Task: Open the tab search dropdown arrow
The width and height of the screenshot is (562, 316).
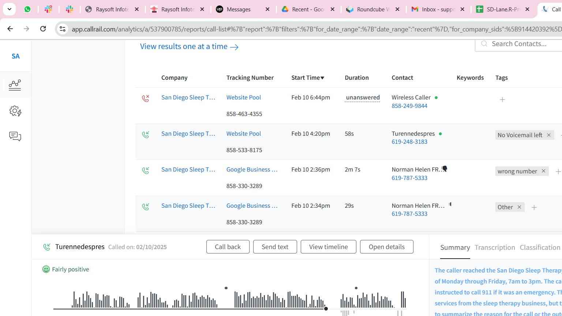Action: 9,9
